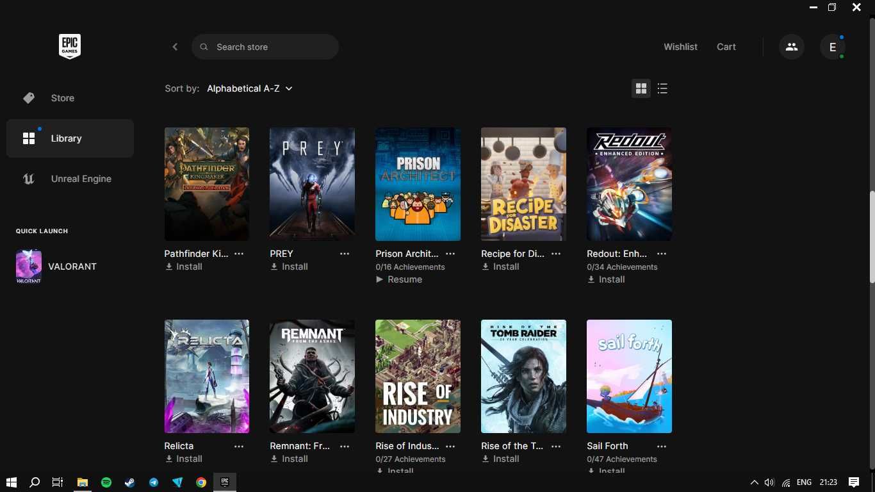
Task: Open the Store section in sidebar
Action: tap(70, 98)
